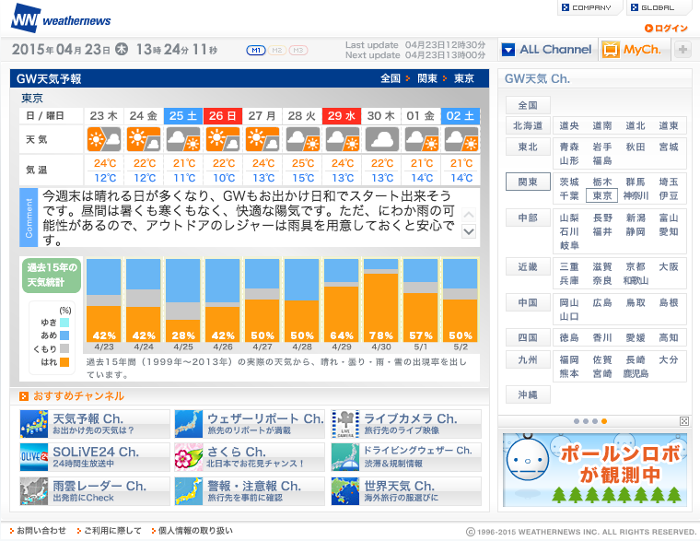Open the ドライビングウェザー Ch. icon
The width and height of the screenshot is (700, 541).
click(345, 457)
